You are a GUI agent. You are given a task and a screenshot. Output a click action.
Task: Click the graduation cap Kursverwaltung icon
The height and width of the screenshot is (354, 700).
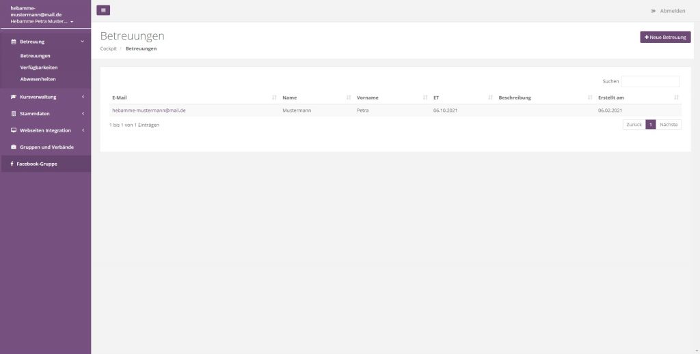(14, 97)
